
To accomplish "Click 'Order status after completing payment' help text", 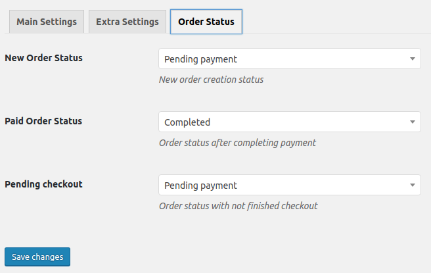I will tap(237, 143).
